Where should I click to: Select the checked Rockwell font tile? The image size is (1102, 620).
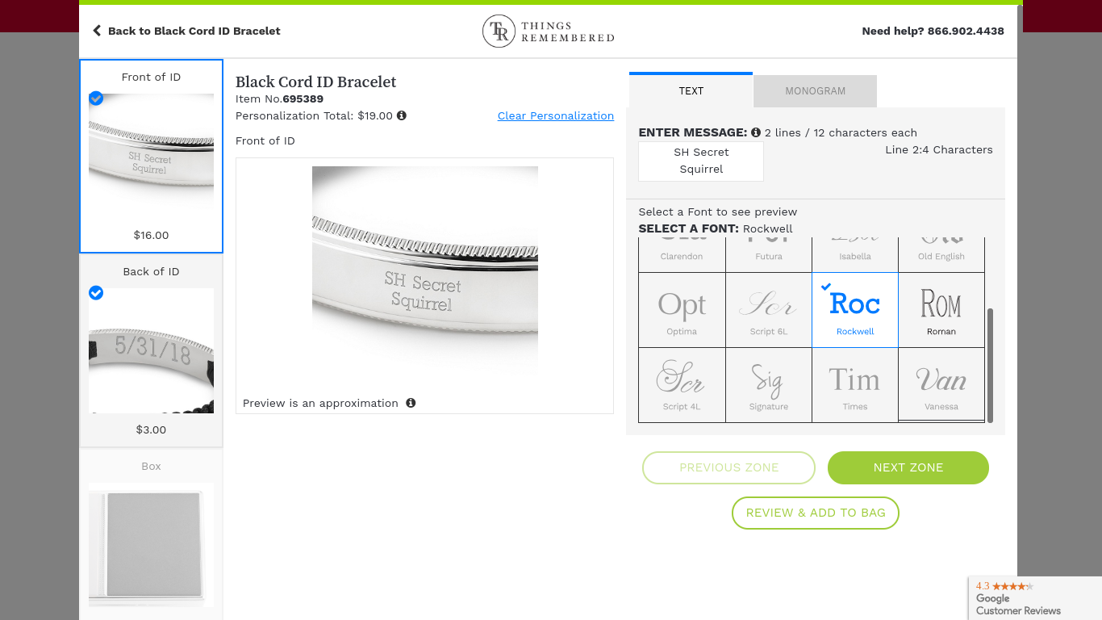point(855,310)
